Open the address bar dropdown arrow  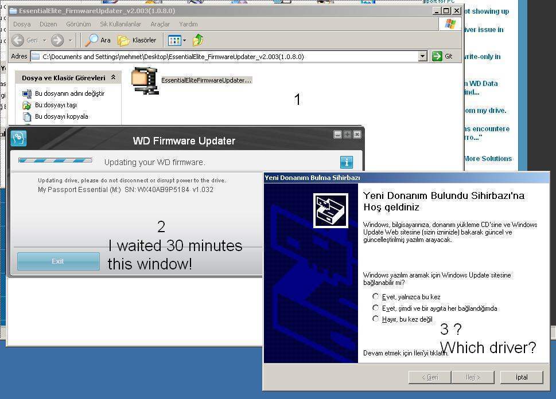(x=422, y=56)
